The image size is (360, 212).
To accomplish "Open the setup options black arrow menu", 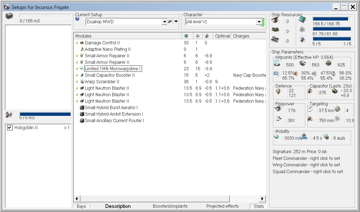I will (x=176, y=22).
